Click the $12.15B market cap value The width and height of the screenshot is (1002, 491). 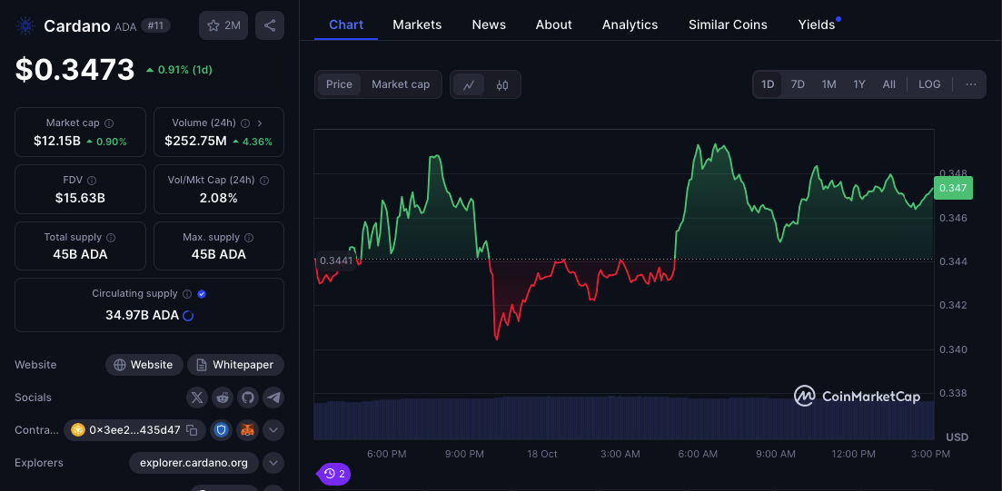pos(57,142)
